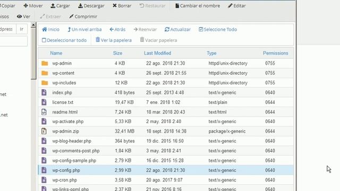Screen dimensions: 340x191
Task: Click Comprimir to compress files
Action: click(x=83, y=16)
